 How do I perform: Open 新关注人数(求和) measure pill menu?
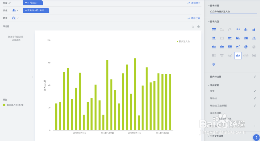point(36,10)
